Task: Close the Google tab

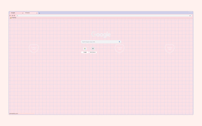Action: (23, 13)
